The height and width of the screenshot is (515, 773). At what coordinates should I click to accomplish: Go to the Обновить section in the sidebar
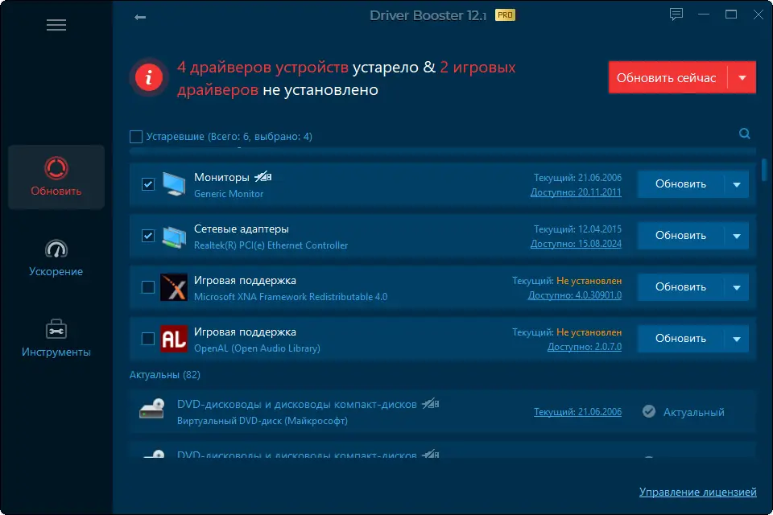pyautogui.click(x=56, y=177)
